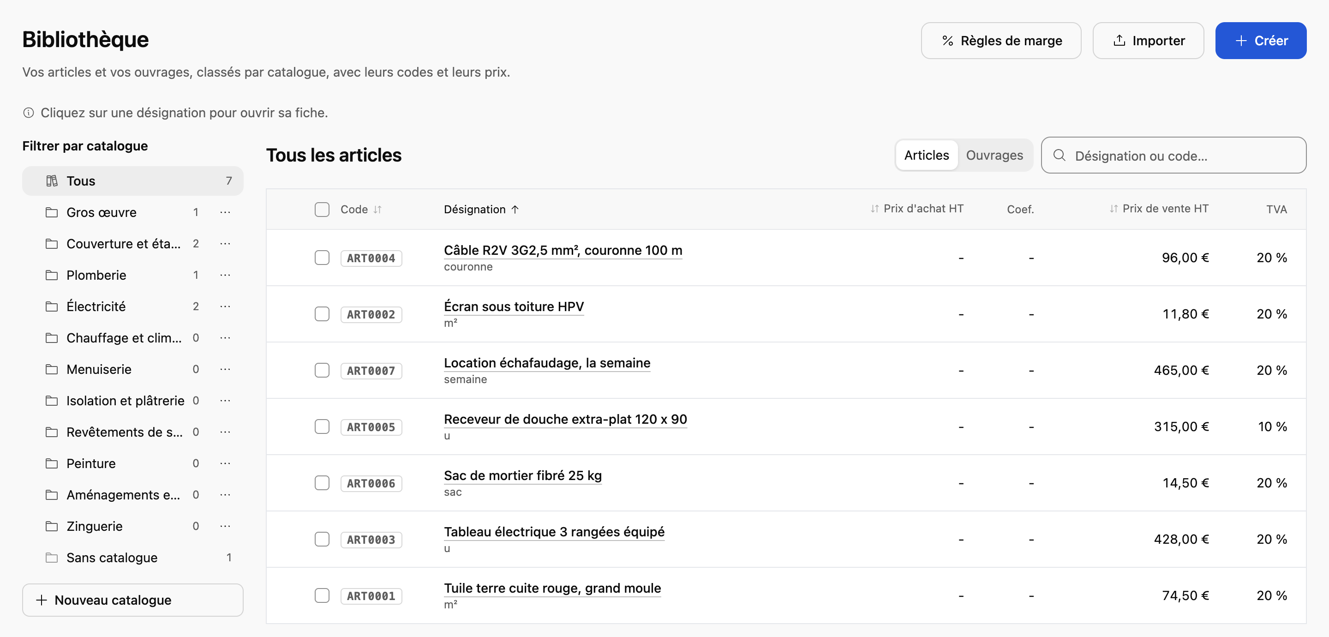Image resolution: width=1329 pixels, height=637 pixels.
Task: Open options menu for Couverture catalogue
Action: 225,244
